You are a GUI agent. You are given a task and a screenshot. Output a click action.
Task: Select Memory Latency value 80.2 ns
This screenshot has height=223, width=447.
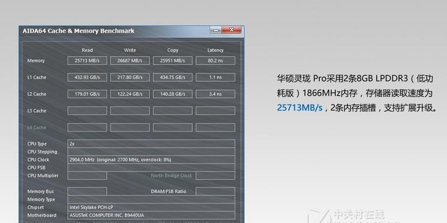(216, 61)
